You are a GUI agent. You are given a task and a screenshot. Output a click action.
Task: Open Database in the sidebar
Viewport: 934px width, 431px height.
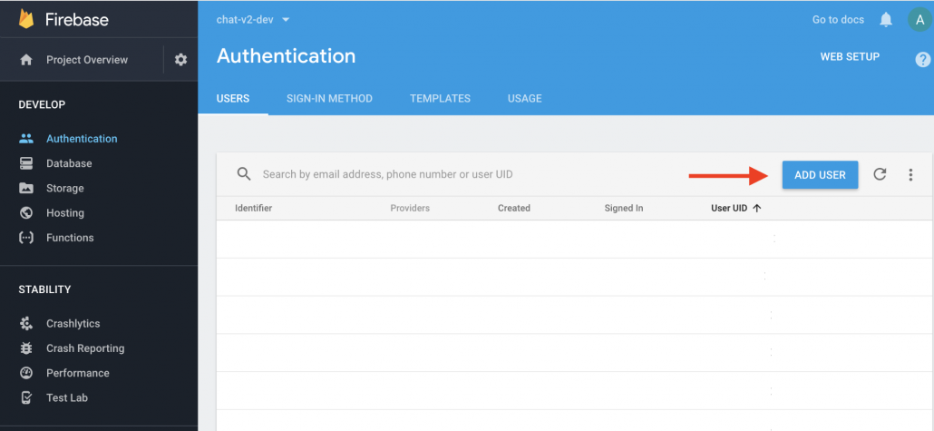point(69,163)
